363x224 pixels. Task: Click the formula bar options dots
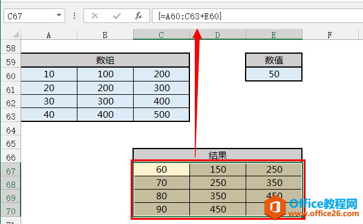click(74, 16)
